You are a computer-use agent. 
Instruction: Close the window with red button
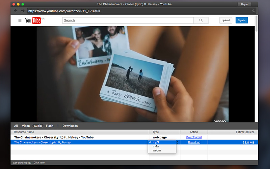tap(14, 4)
